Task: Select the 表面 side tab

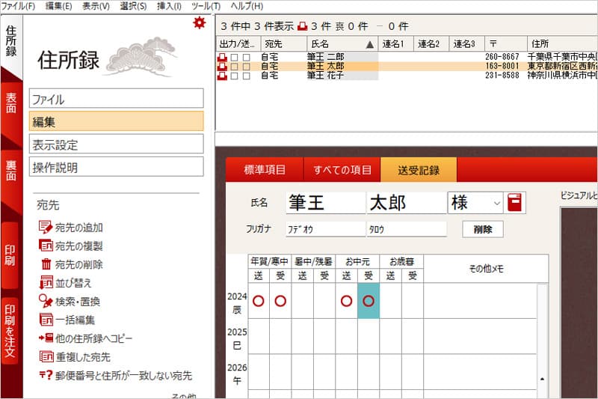Action: coord(11,103)
